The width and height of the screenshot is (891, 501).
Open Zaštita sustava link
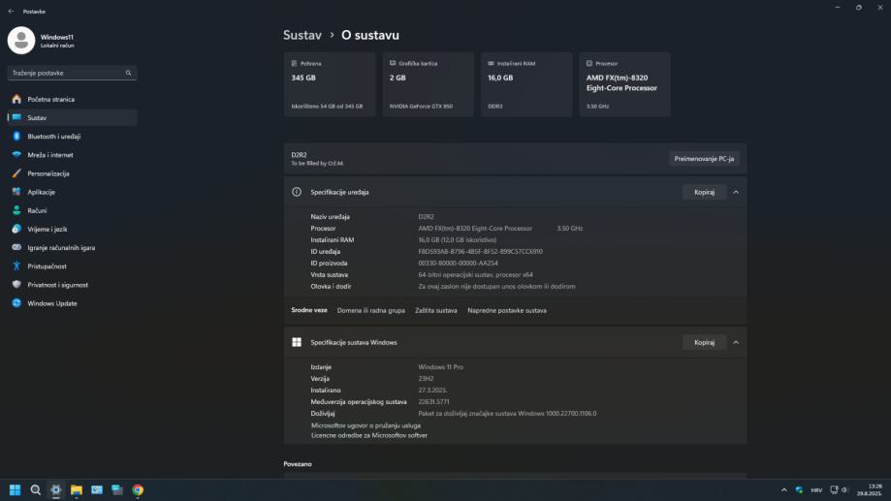click(436, 311)
